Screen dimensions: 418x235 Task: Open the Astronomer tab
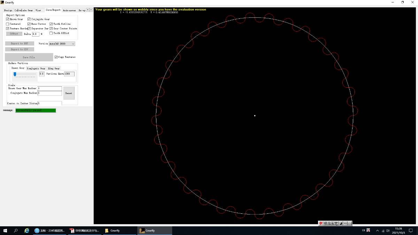pos(69,10)
